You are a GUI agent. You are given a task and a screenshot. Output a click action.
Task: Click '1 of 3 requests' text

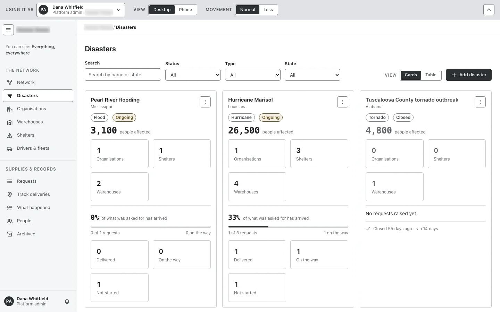point(243,233)
